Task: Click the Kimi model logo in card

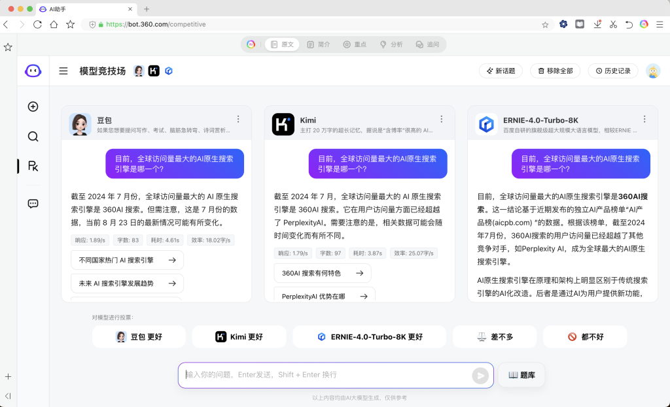Action: tap(283, 124)
